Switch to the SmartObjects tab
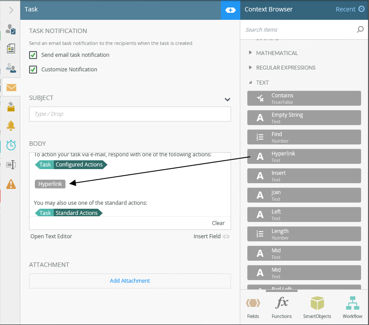Screen dimensions: 369x325 point(317,308)
